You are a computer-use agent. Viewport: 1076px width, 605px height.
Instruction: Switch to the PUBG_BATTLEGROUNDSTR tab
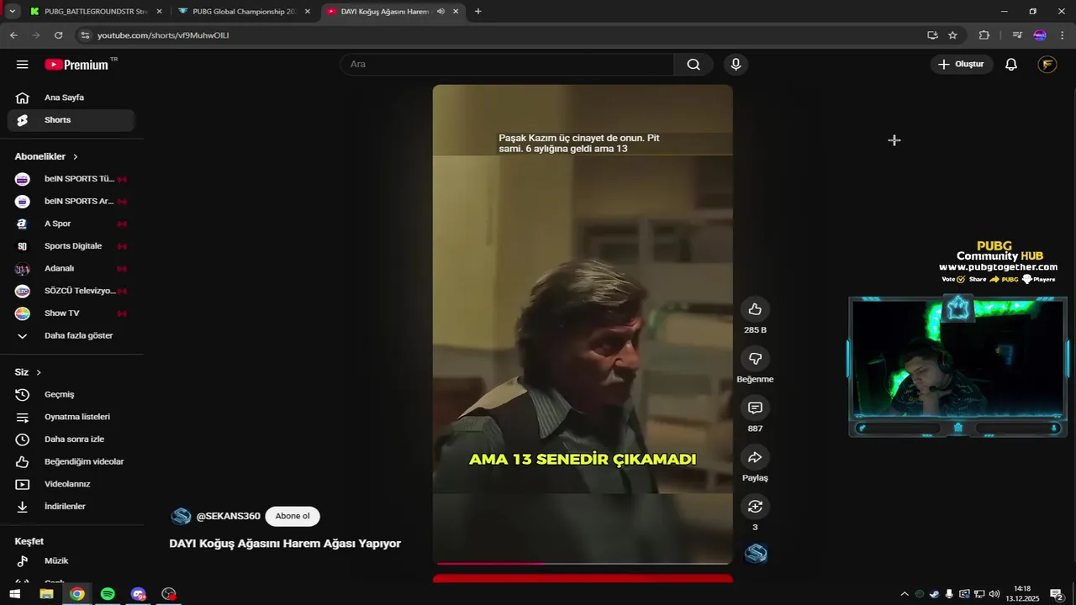click(x=94, y=12)
